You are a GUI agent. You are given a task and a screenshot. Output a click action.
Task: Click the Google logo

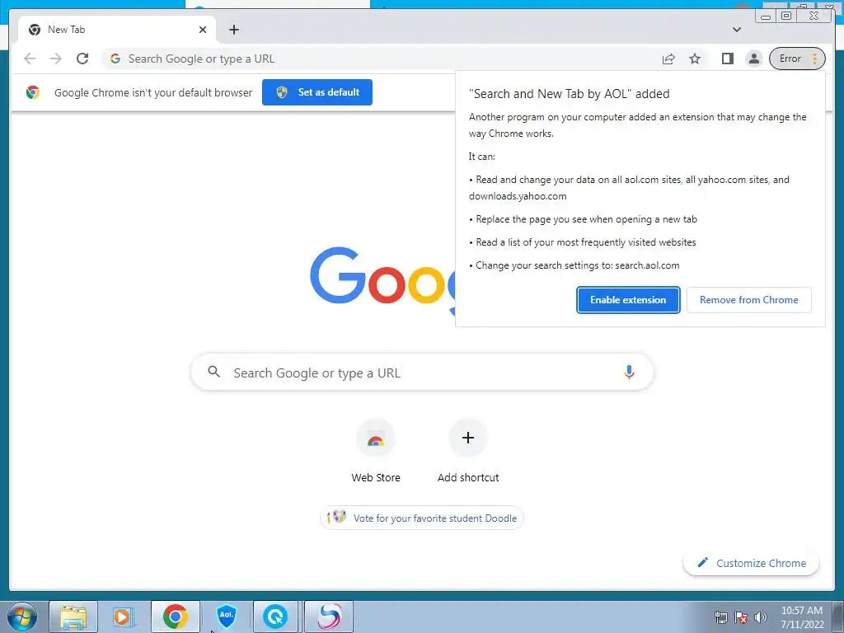click(382, 280)
